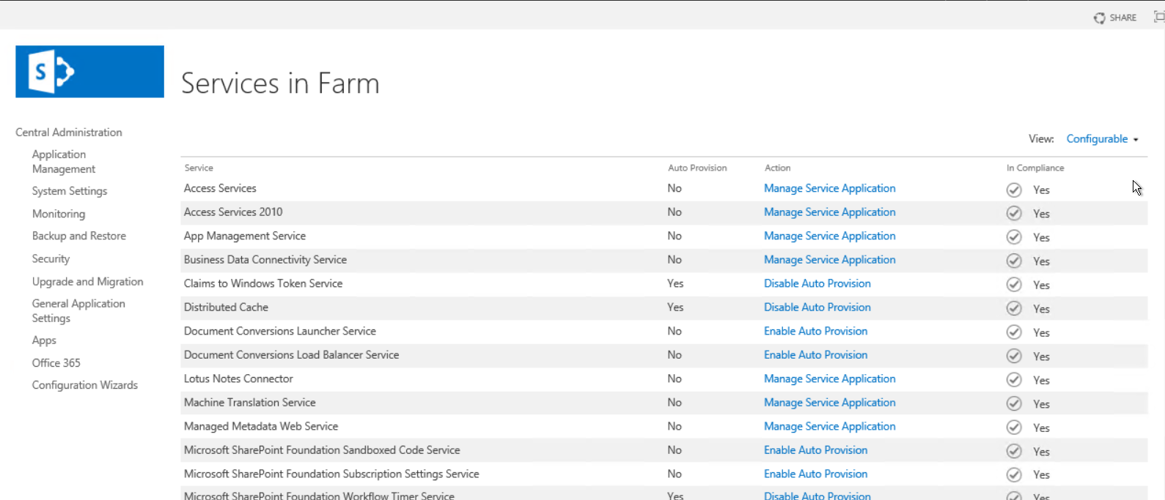
Task: Click the compliance checkmark for Access Services 2010
Action: pyautogui.click(x=1014, y=213)
